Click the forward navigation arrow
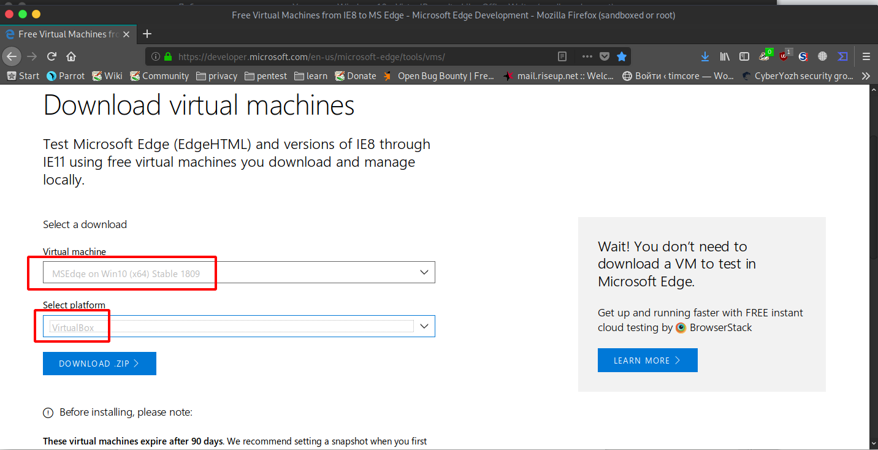Viewport: 878px width, 450px height. point(32,56)
